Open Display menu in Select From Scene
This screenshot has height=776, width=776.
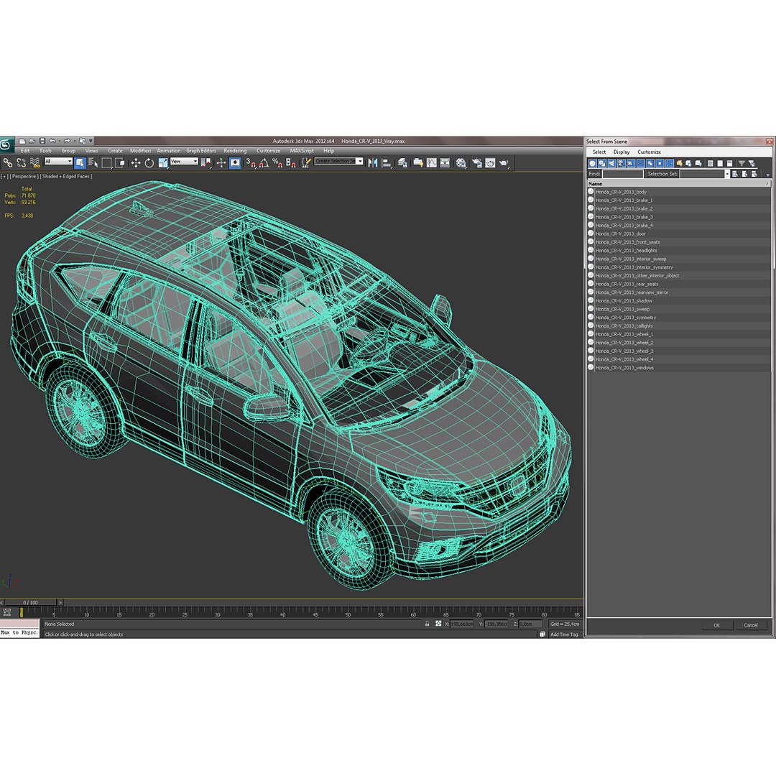click(622, 152)
